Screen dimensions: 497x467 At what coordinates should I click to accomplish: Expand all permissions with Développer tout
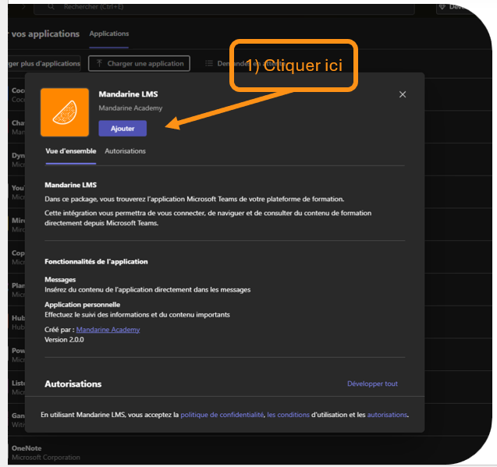pyautogui.click(x=372, y=384)
